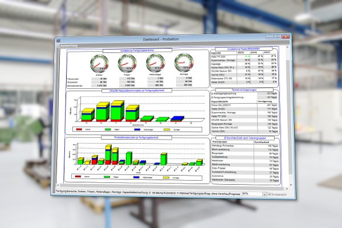This screenshot has height=228, width=342.
Task: Click the Fräsen gauge dial
Action: tap(127, 63)
